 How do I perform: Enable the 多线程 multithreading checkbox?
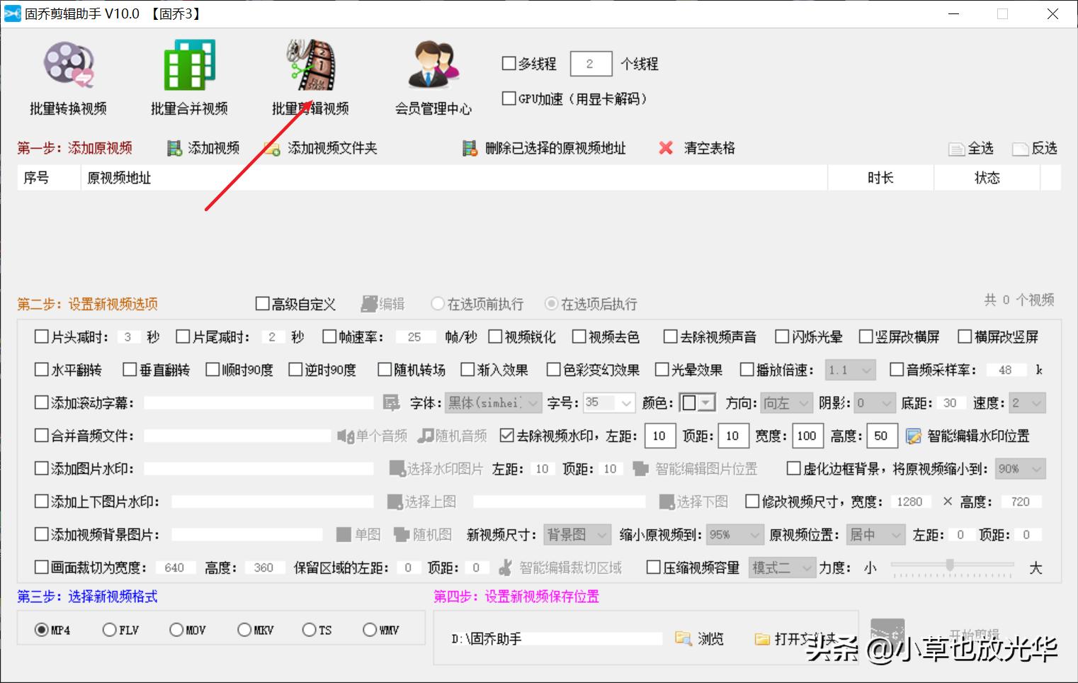click(509, 63)
